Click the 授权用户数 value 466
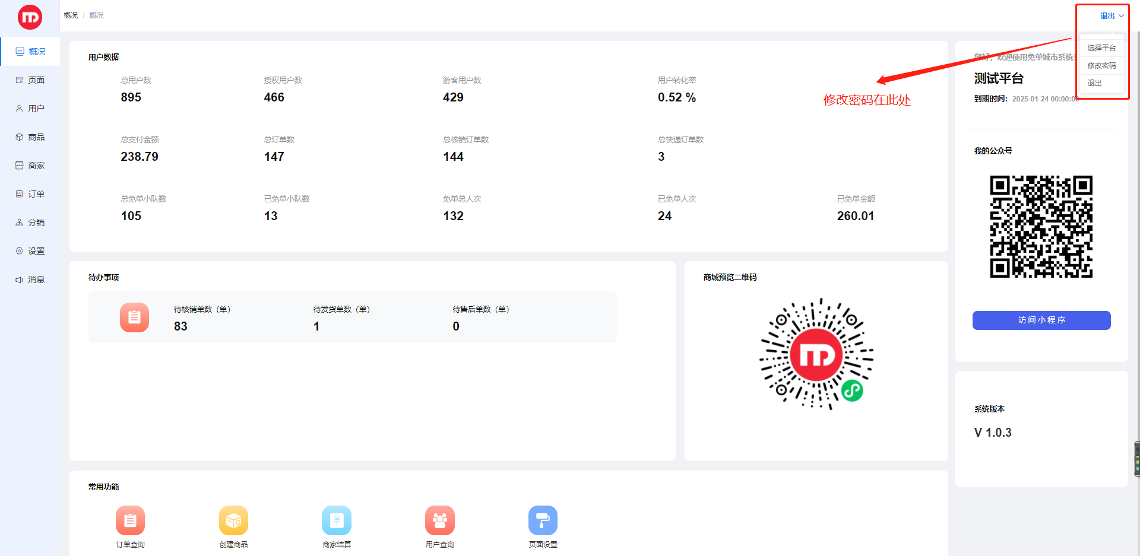This screenshot has height=556, width=1140. [274, 97]
